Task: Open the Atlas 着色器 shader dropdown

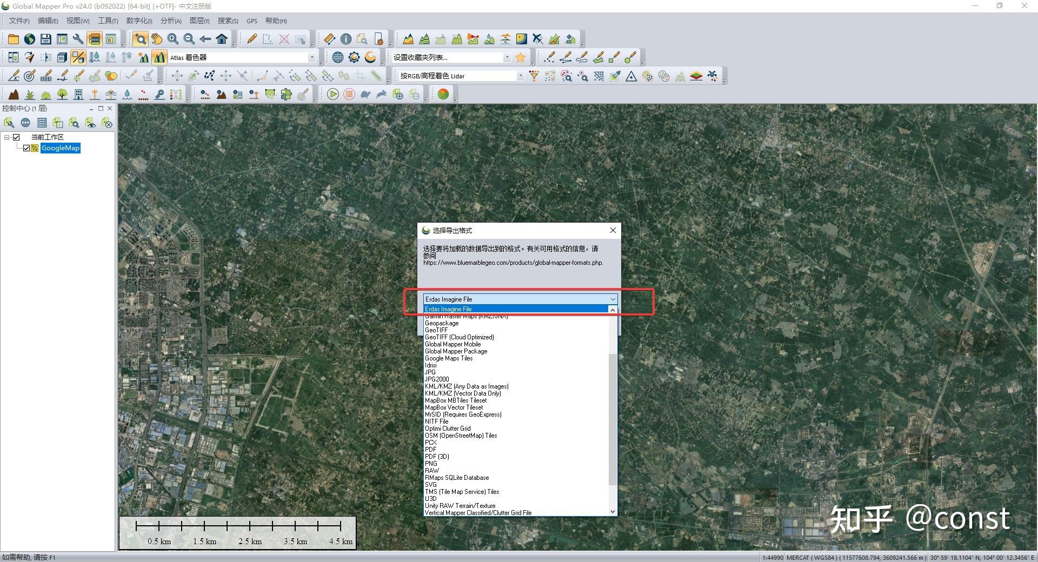Action: 311,57
